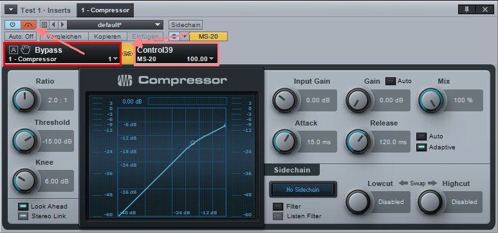498x233 pixels.
Task: Click the threshold point on the compression curve
Action: pyautogui.click(x=192, y=143)
